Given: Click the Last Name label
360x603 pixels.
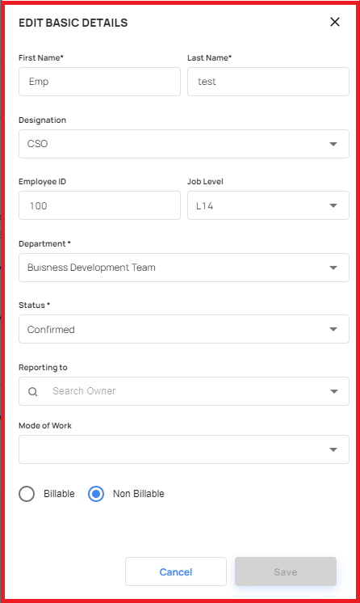Looking at the screenshot, I should point(209,57).
